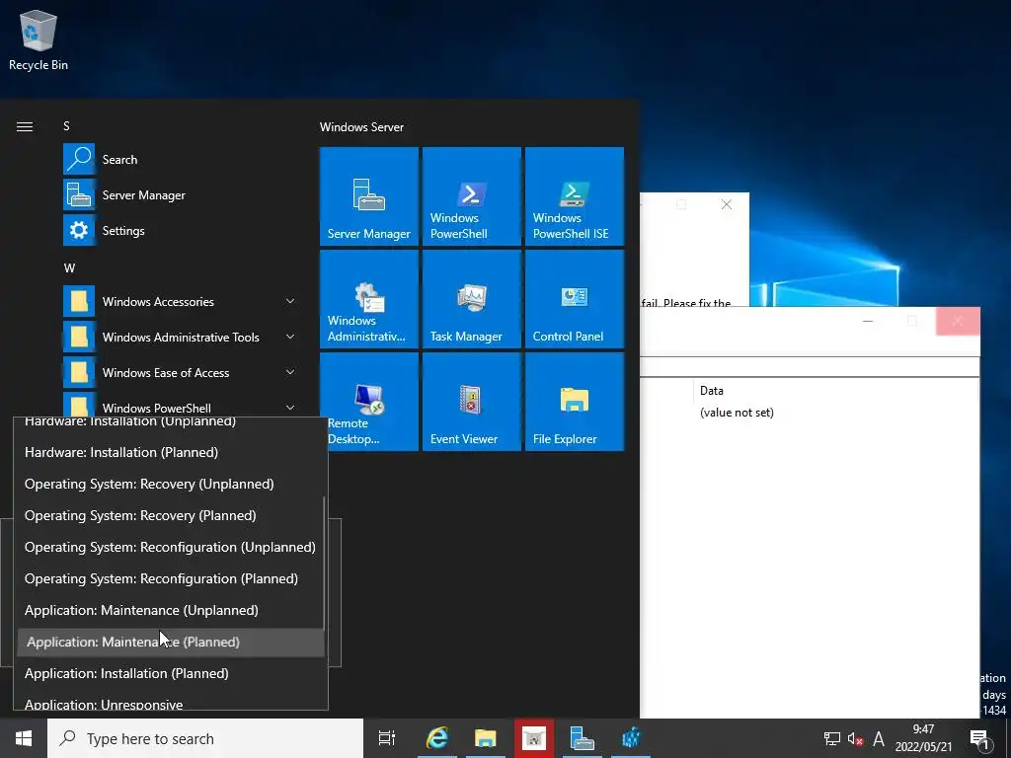
Task: Open Windows Accessories folder icon
Action: tap(79, 302)
